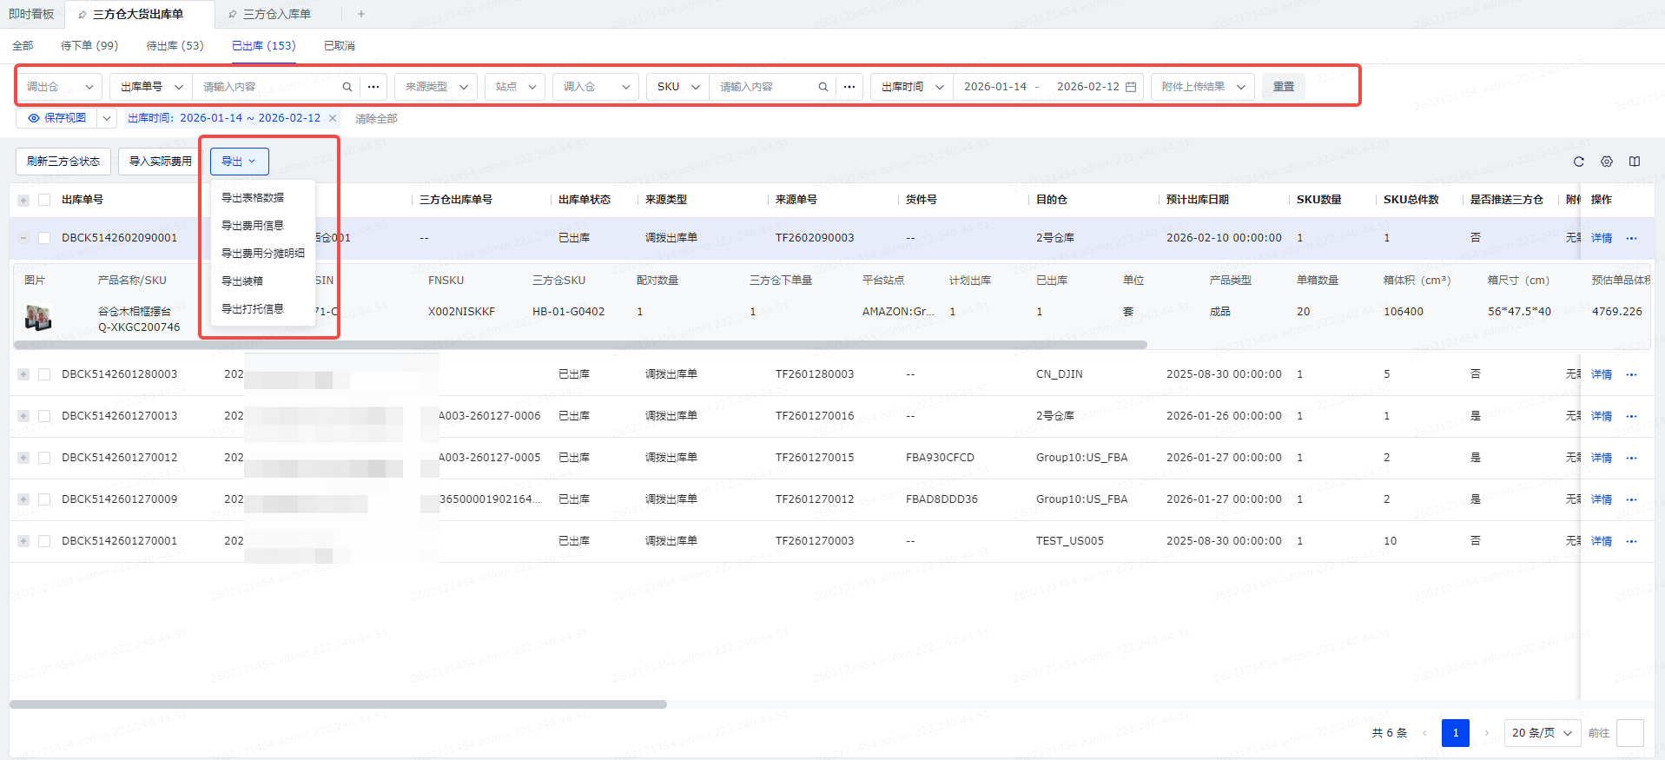Image resolution: width=1665 pixels, height=760 pixels.
Task: Open the 来源类型 dropdown filter
Action: point(436,87)
